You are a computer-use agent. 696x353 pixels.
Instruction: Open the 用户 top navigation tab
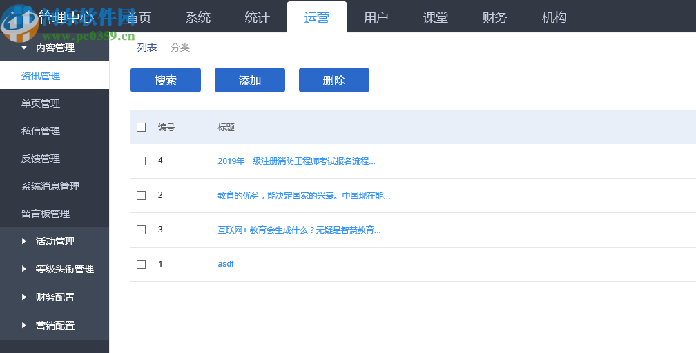[376, 18]
